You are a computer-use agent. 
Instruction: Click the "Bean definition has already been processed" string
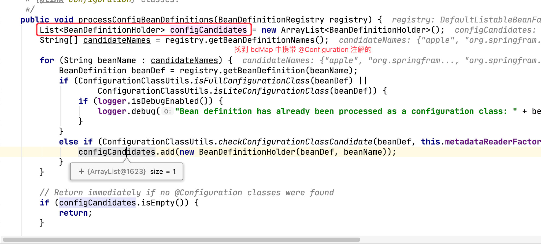[x=346, y=111]
